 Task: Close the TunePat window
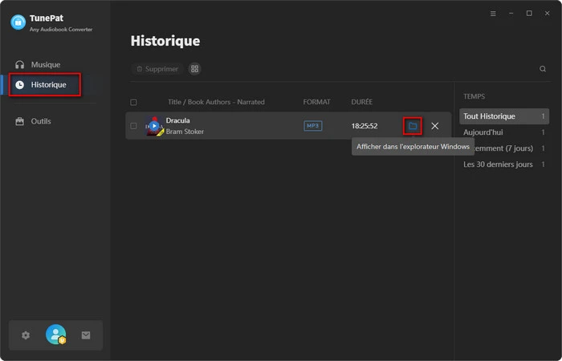click(547, 14)
